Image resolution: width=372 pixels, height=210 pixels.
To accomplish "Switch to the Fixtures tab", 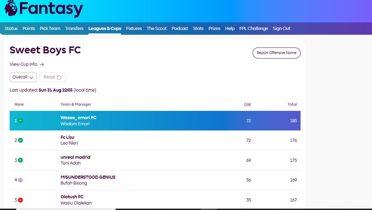I will tap(134, 29).
